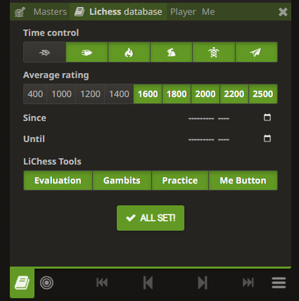Toggle the Bullet time control icon

87,52
